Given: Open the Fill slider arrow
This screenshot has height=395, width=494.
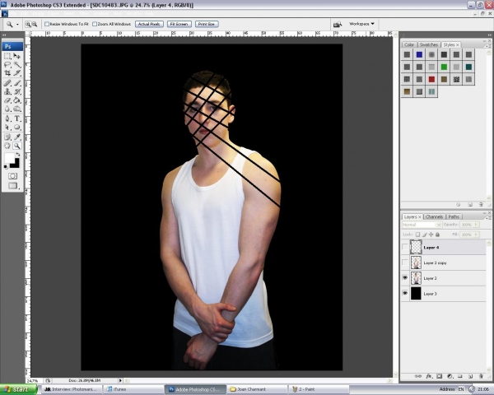Looking at the screenshot, I should pyautogui.click(x=476, y=235).
